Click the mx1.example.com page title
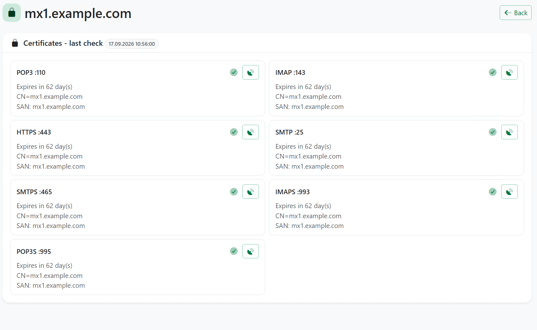This screenshot has width=537, height=330. pyautogui.click(x=78, y=14)
